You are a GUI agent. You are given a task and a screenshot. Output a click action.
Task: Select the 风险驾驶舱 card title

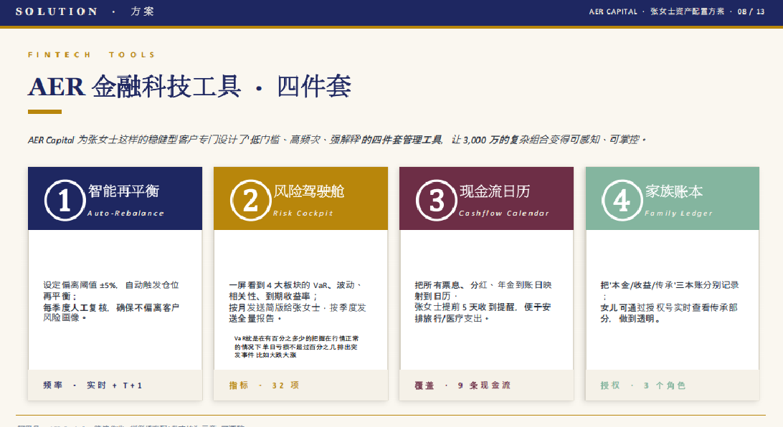[x=309, y=191]
